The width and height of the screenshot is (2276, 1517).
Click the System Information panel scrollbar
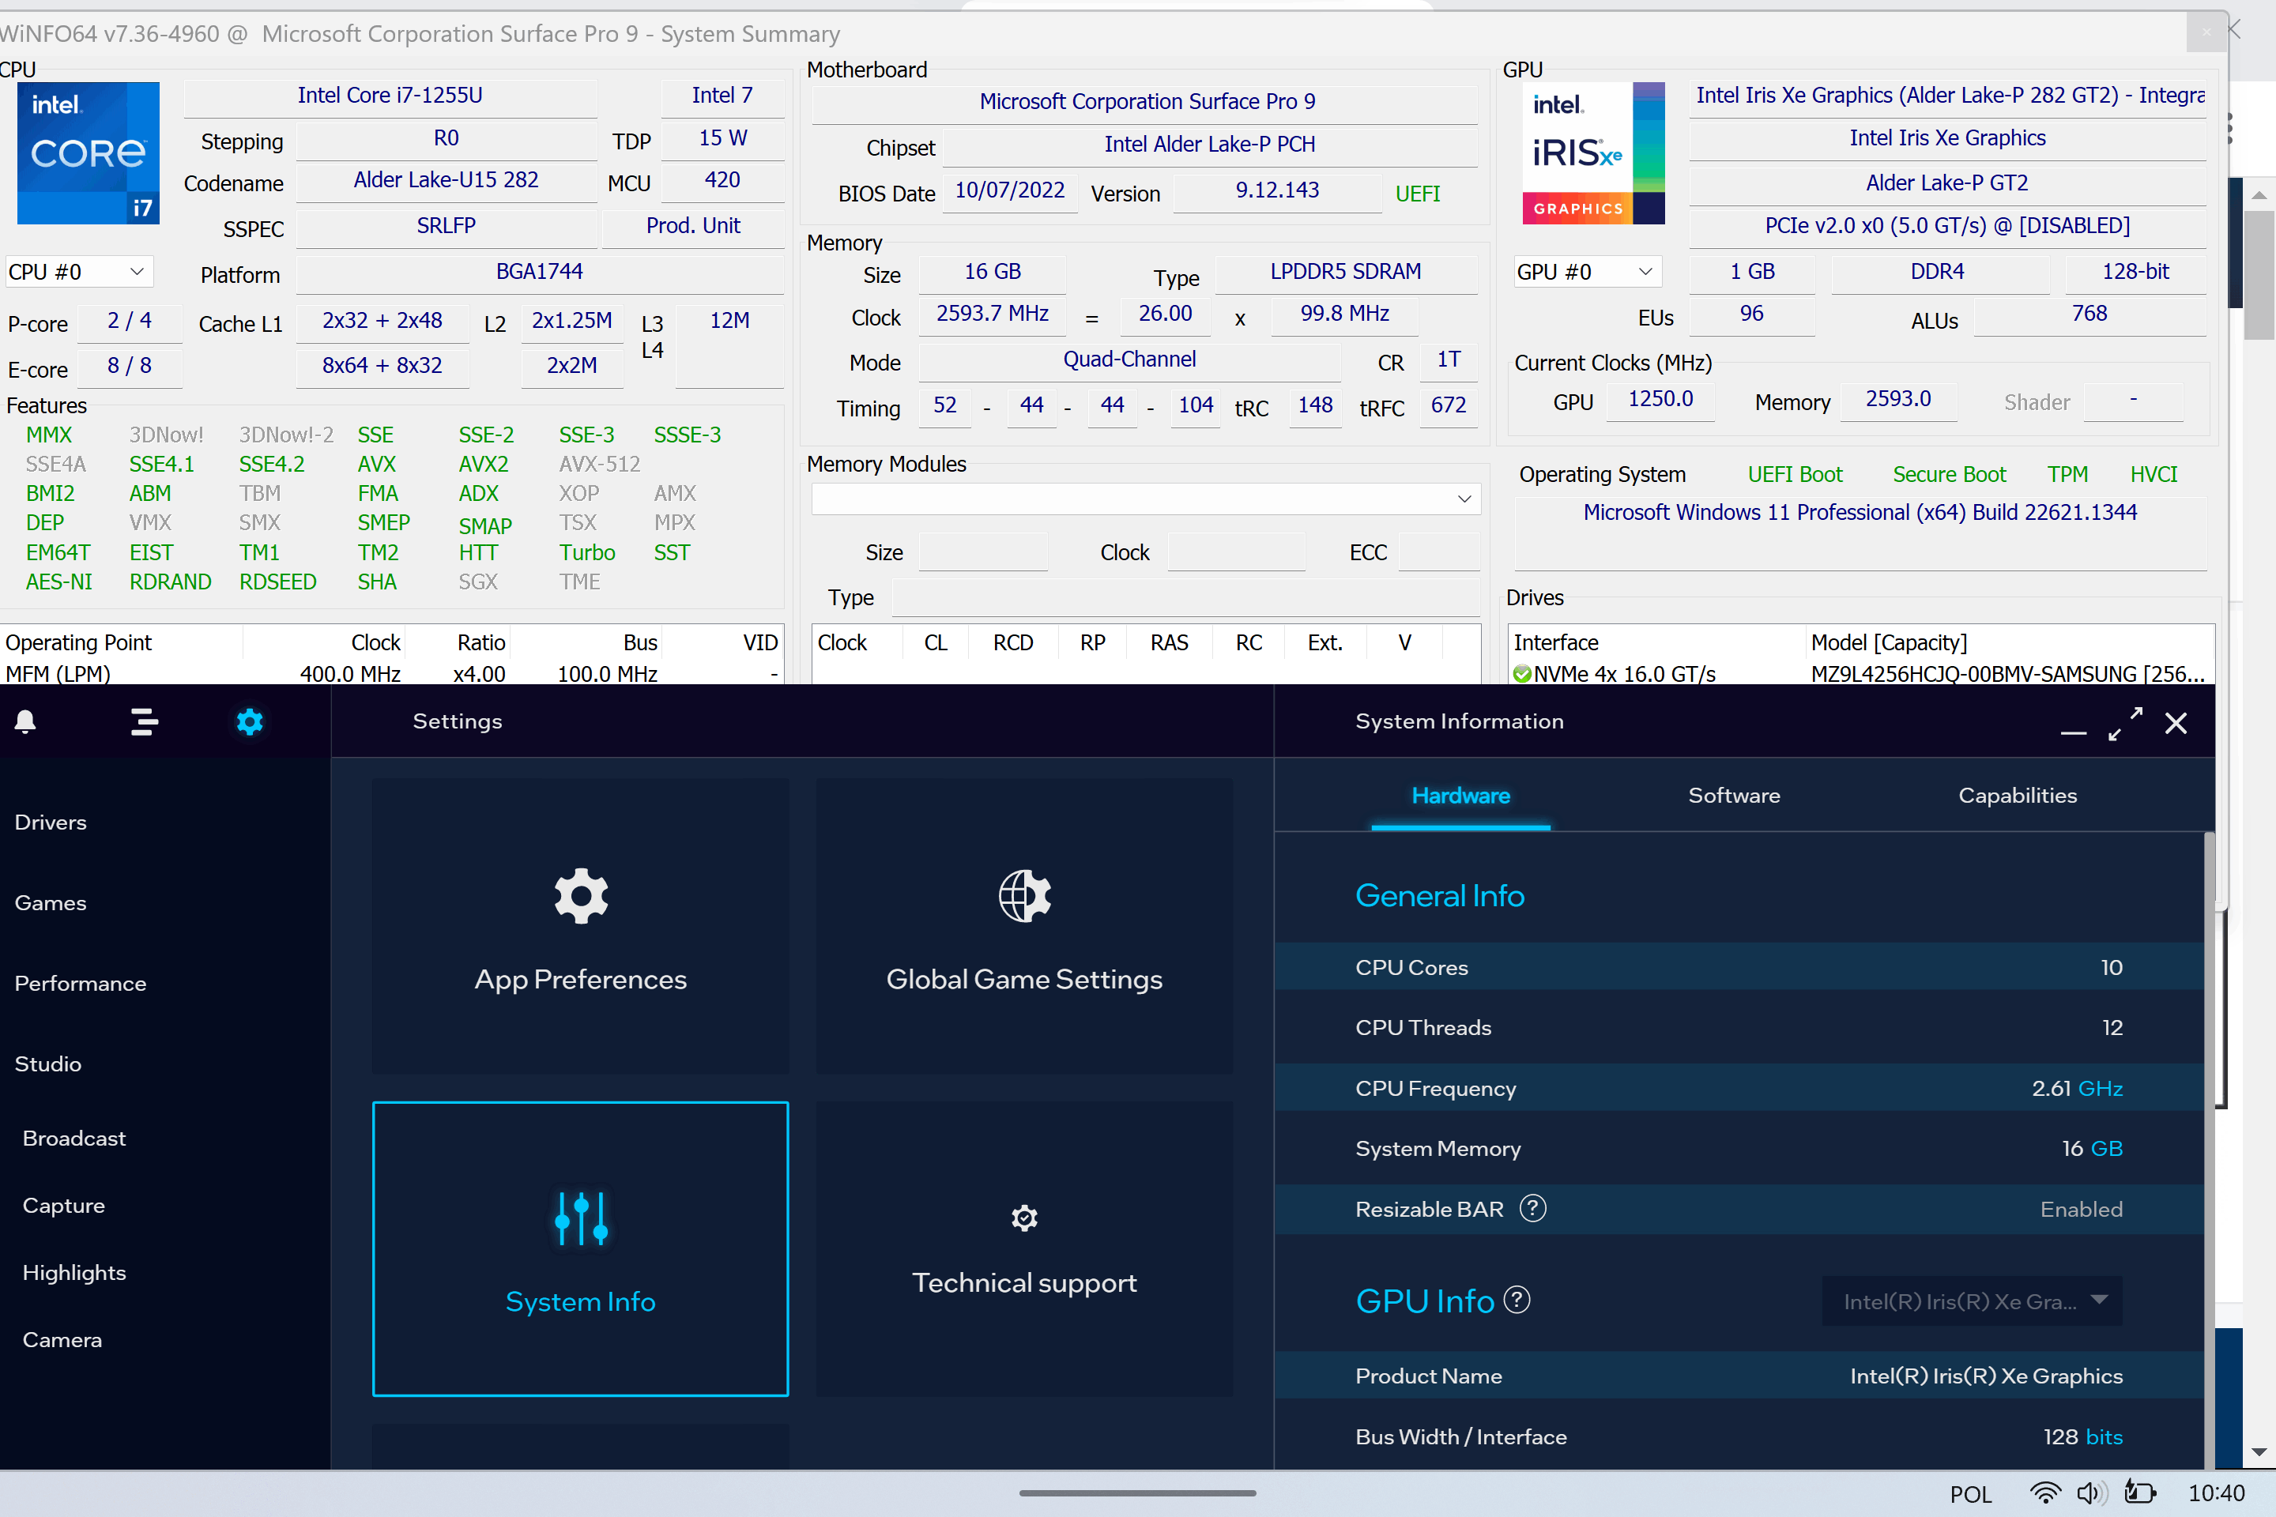(2210, 1150)
